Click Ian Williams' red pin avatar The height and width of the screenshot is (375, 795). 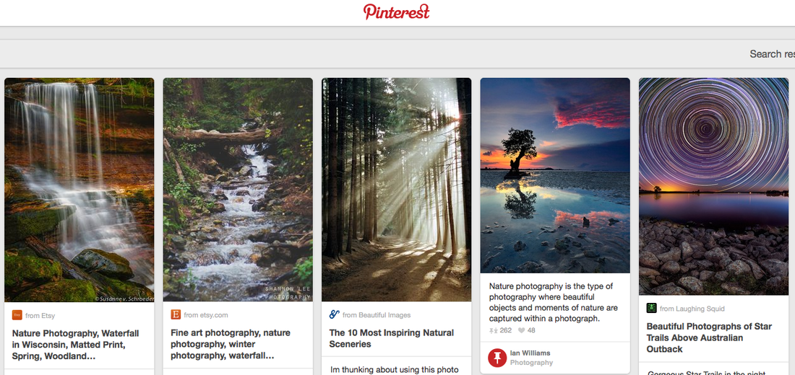tap(497, 357)
